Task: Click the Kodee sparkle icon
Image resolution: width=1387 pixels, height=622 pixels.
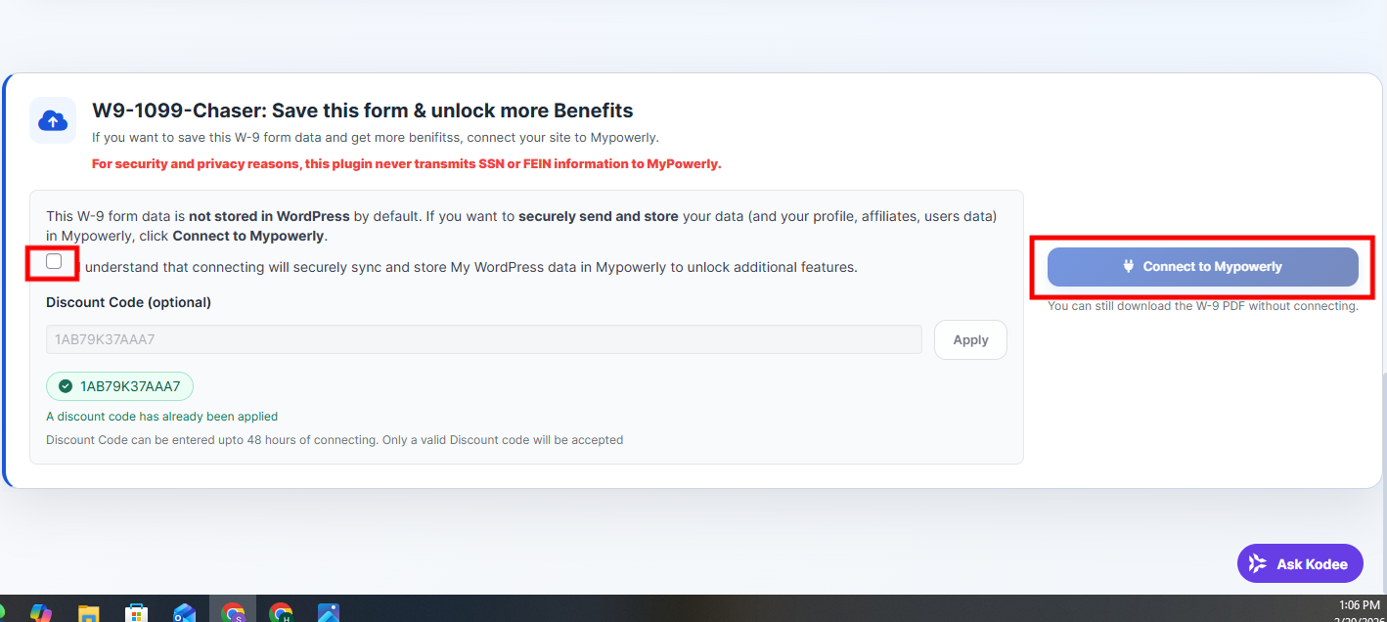Action: coord(1258,564)
